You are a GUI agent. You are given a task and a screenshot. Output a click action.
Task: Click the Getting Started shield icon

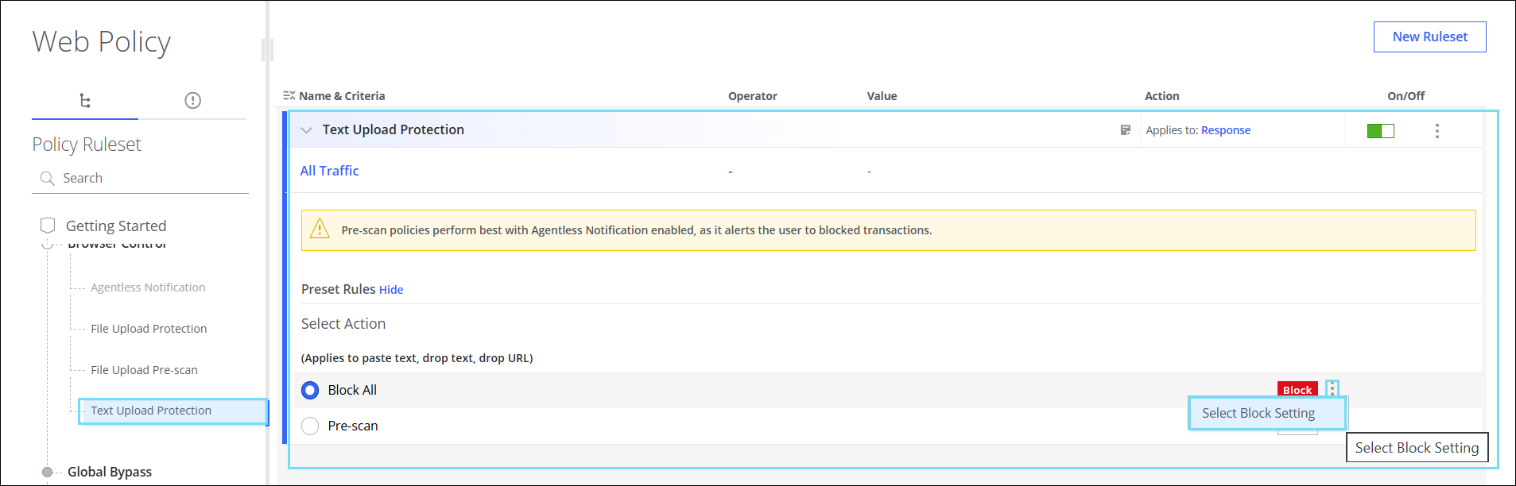48,226
